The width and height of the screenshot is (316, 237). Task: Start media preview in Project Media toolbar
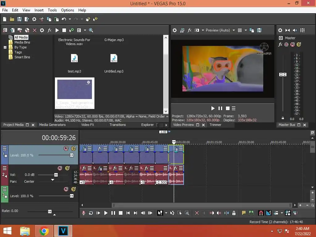pos(57,30)
